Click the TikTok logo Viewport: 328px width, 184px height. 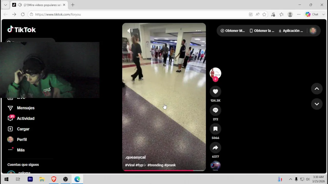(x=22, y=30)
